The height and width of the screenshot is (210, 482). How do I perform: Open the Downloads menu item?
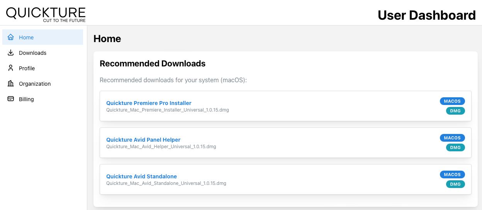pyautogui.click(x=42, y=52)
